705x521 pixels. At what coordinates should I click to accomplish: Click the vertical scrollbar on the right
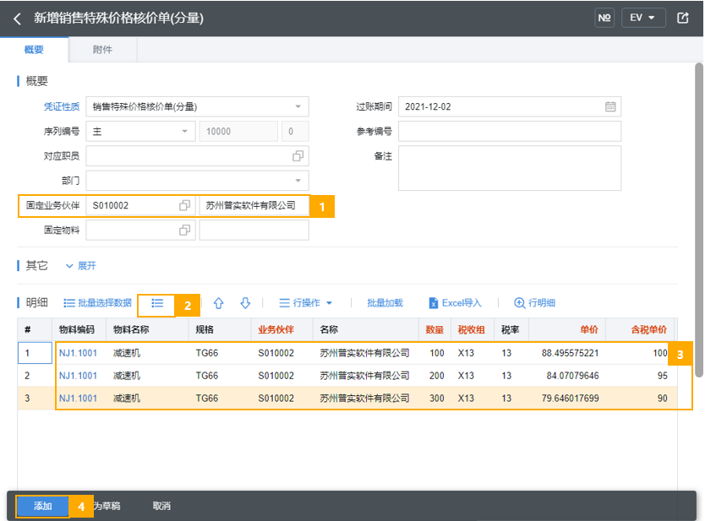699,220
